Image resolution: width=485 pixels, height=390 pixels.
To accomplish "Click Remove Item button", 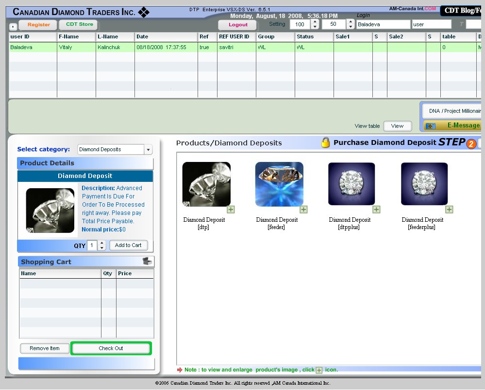I will click(x=45, y=349).
